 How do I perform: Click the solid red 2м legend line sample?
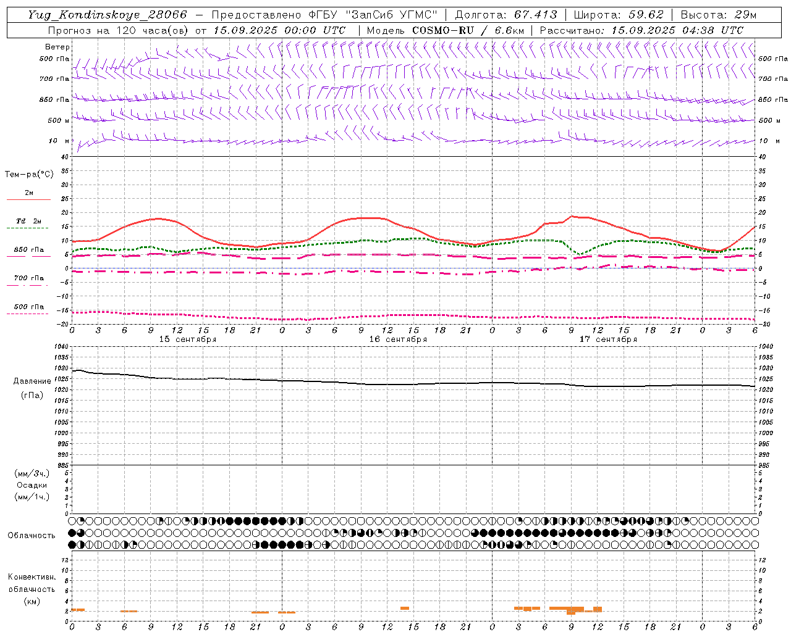(x=28, y=199)
